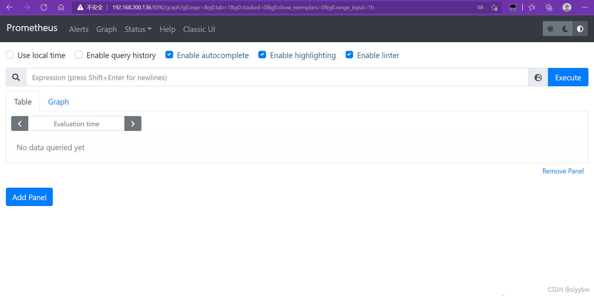Open the Help link in navbar

click(168, 29)
